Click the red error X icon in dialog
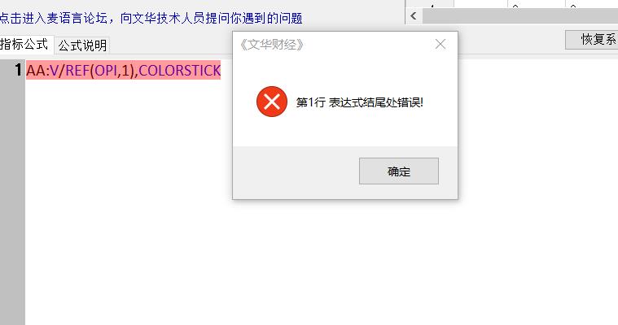The height and width of the screenshot is (325, 618). pos(272,102)
